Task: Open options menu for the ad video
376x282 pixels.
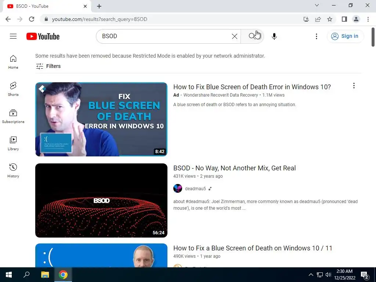Action: 354,86
